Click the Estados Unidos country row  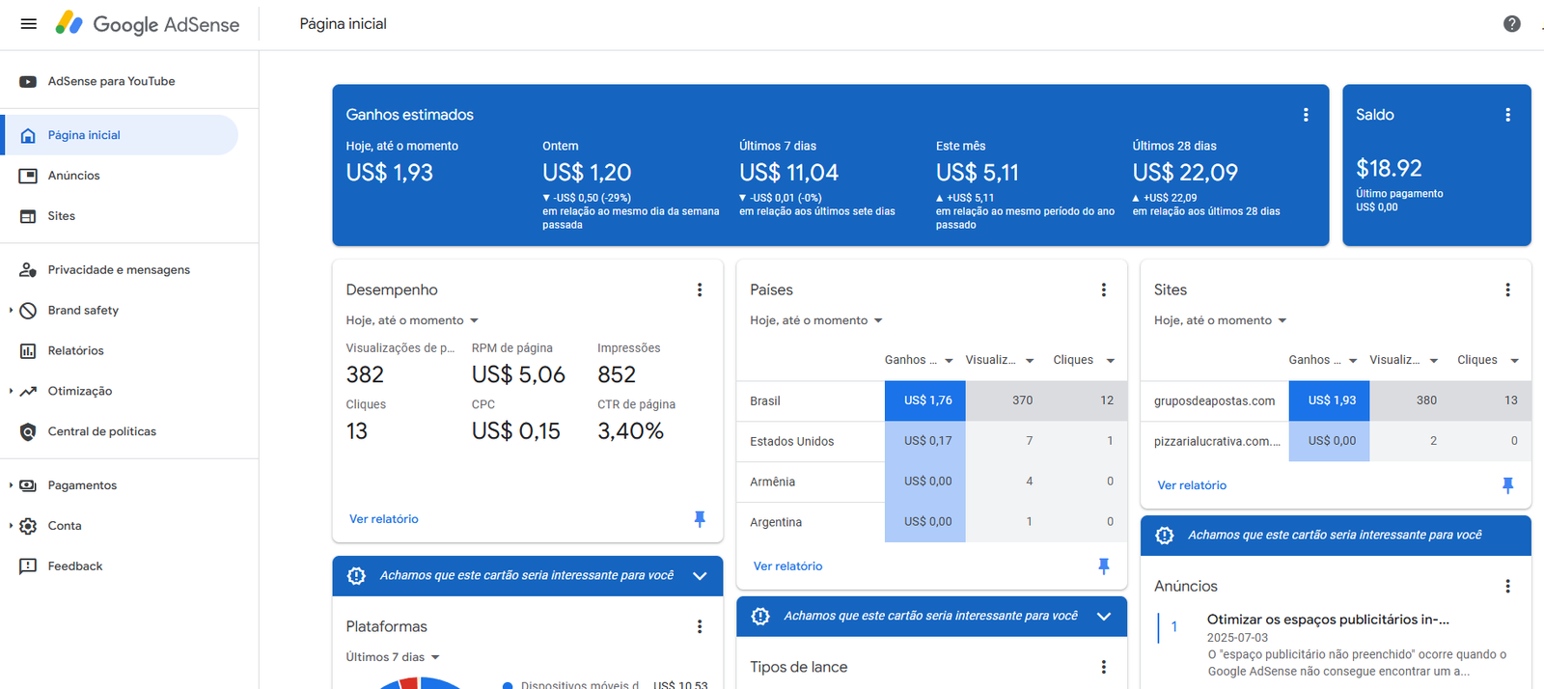(931, 441)
